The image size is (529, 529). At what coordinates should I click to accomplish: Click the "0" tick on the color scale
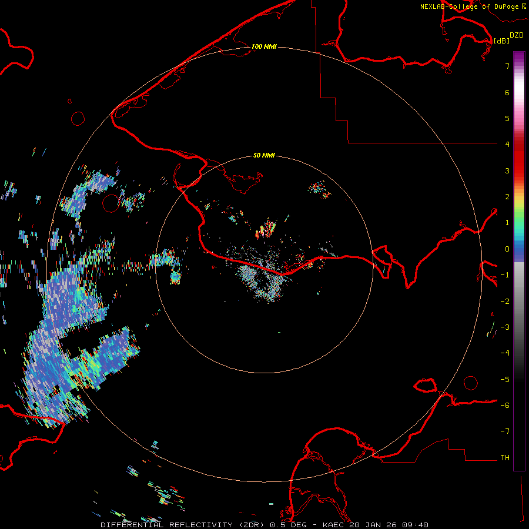[x=507, y=249]
